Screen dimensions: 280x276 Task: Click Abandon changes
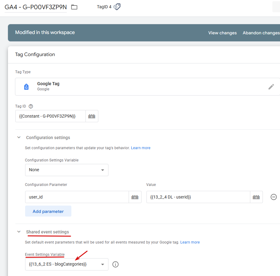click(261, 33)
